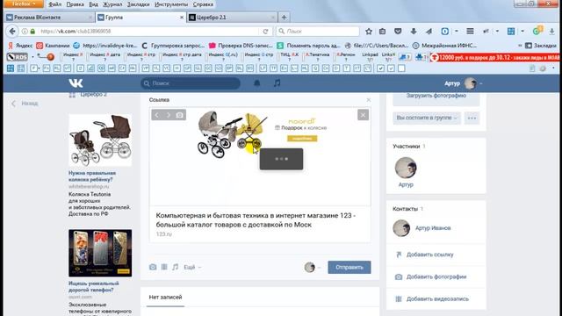Click Добавить ссылку link

(x=429, y=255)
